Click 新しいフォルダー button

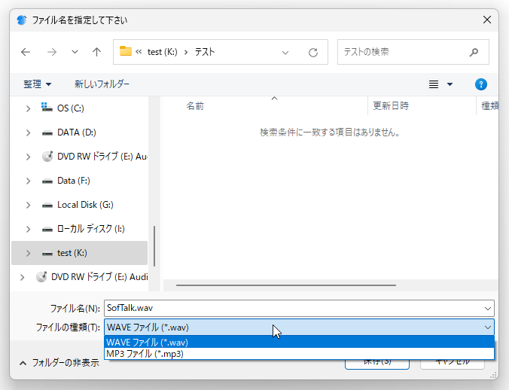coord(102,84)
